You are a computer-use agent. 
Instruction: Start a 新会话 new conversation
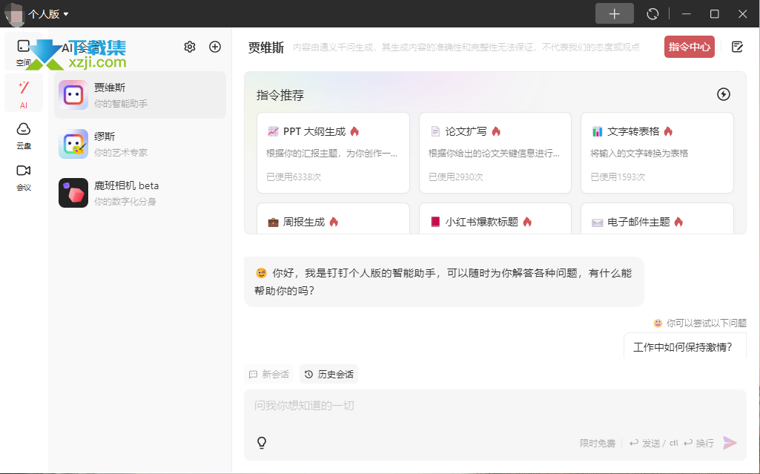pyautogui.click(x=268, y=374)
